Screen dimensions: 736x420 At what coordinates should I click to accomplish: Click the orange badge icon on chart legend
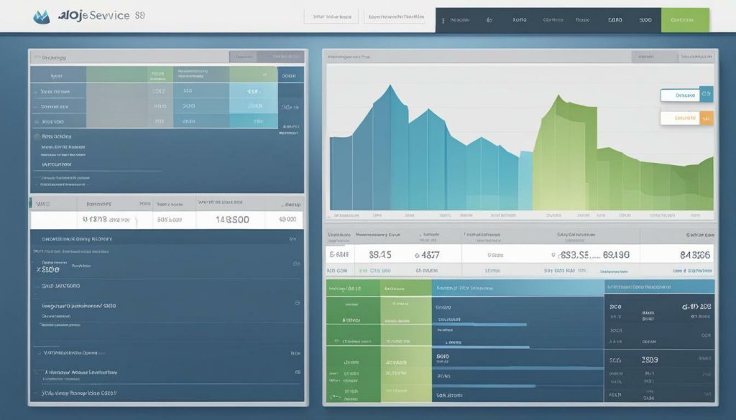click(x=706, y=117)
